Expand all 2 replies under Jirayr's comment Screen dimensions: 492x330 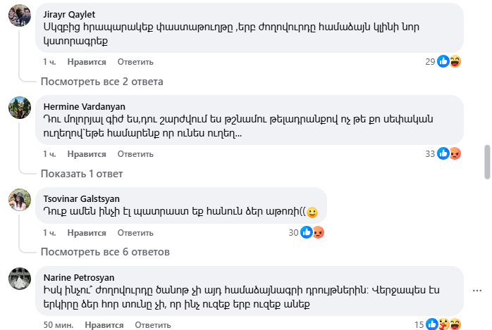(x=102, y=82)
